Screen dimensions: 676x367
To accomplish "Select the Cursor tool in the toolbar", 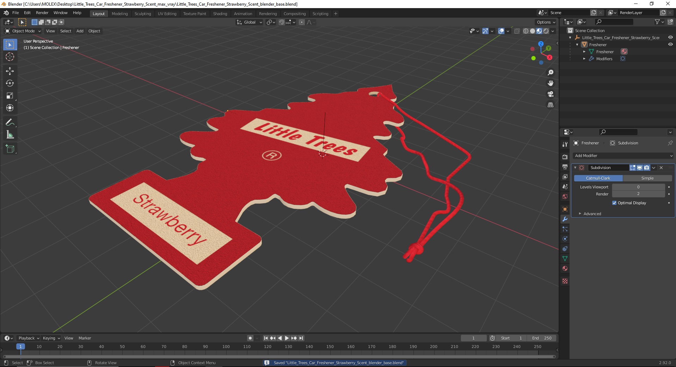I will [x=10, y=57].
